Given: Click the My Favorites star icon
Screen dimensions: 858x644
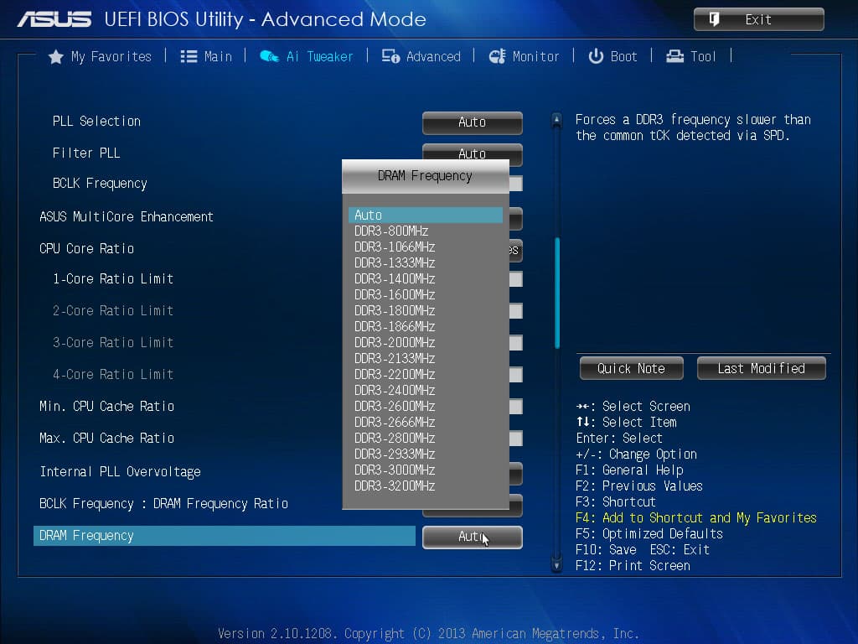Looking at the screenshot, I should [x=55, y=56].
